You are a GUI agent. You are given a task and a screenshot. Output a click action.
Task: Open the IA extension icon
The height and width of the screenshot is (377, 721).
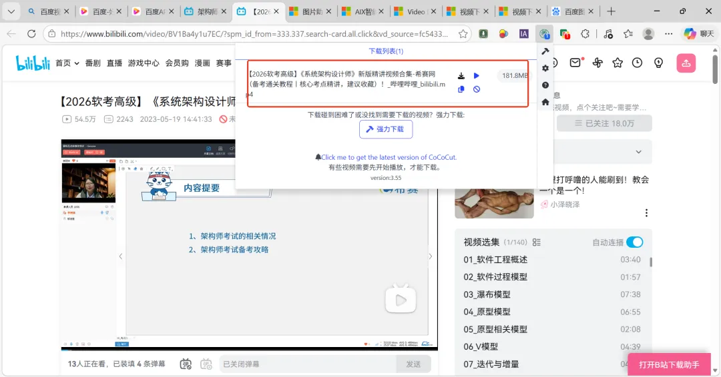pyautogui.click(x=524, y=33)
